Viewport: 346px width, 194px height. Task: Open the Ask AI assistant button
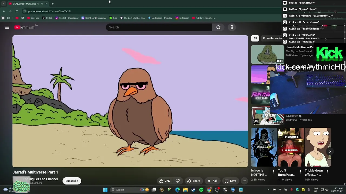coord(212,181)
